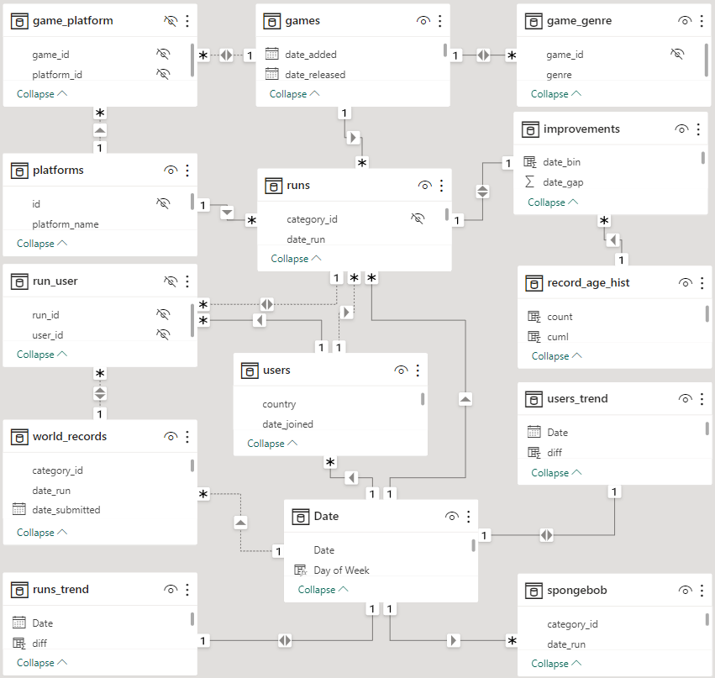Select cross-filter arrow between games and game_genre
The width and height of the screenshot is (715, 678).
point(483,55)
